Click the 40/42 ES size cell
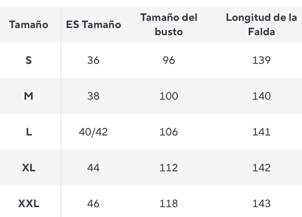 pos(93,132)
